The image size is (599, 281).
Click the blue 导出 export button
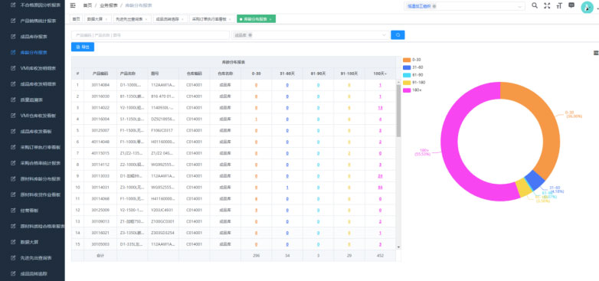[83, 47]
